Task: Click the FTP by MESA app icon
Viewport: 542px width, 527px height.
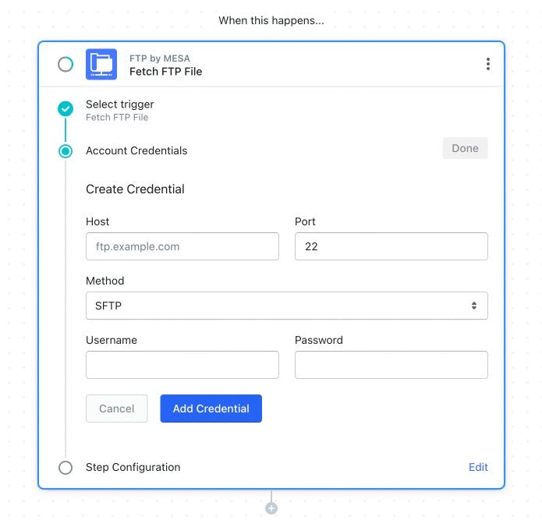Action: click(x=101, y=64)
